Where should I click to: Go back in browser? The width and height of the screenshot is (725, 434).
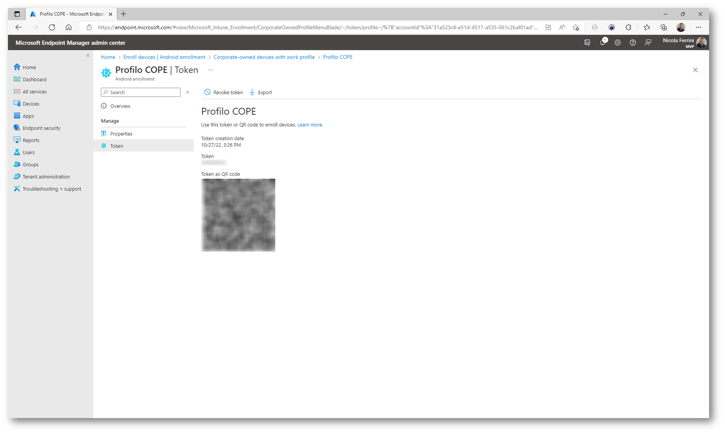[x=19, y=27]
